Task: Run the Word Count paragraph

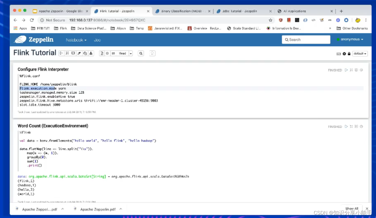Action: [x=346, y=126]
